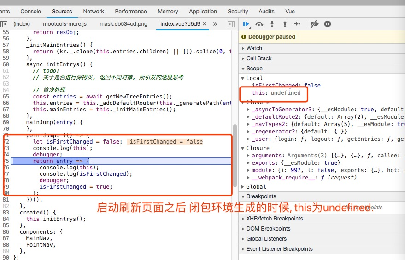
Task: Show more open file tabs
Action: (215, 24)
